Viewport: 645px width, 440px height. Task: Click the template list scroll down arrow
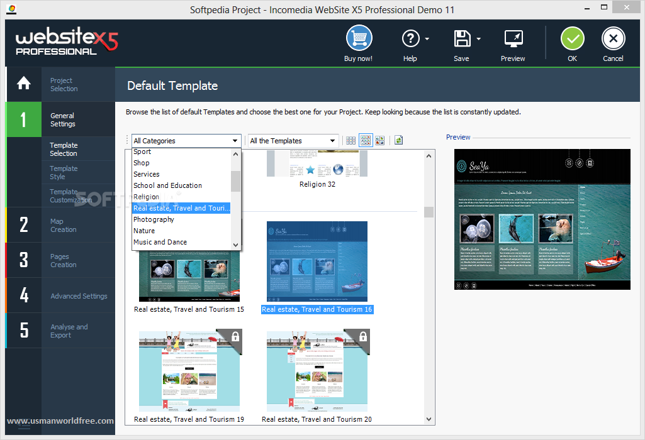pos(429,419)
